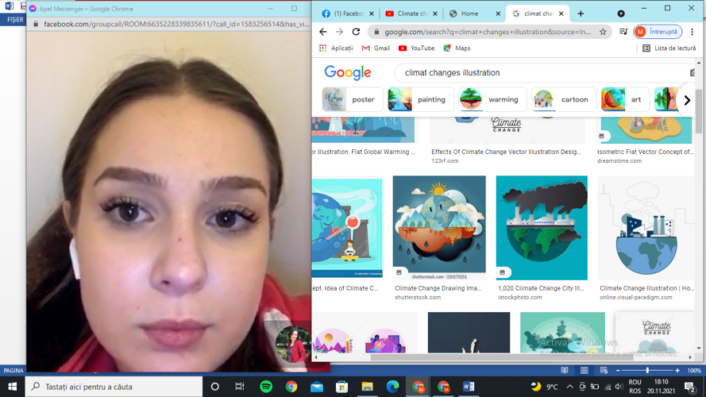706x397 pixels.
Task: Bookmark this page with the star icon
Action: pos(603,32)
